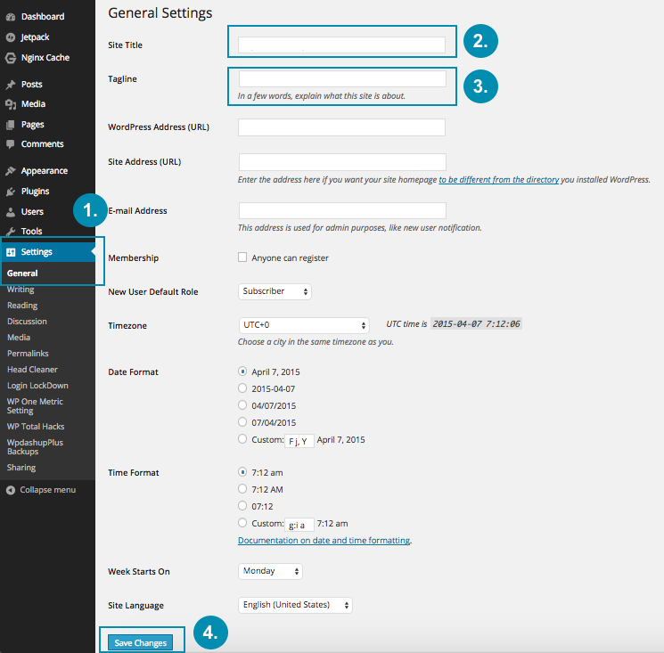664x653 pixels.
Task: Open the Discussion settings submenu
Action: click(x=27, y=322)
